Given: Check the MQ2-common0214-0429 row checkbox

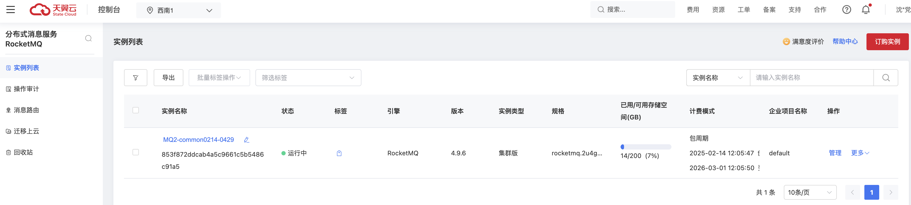Looking at the screenshot, I should tap(135, 152).
